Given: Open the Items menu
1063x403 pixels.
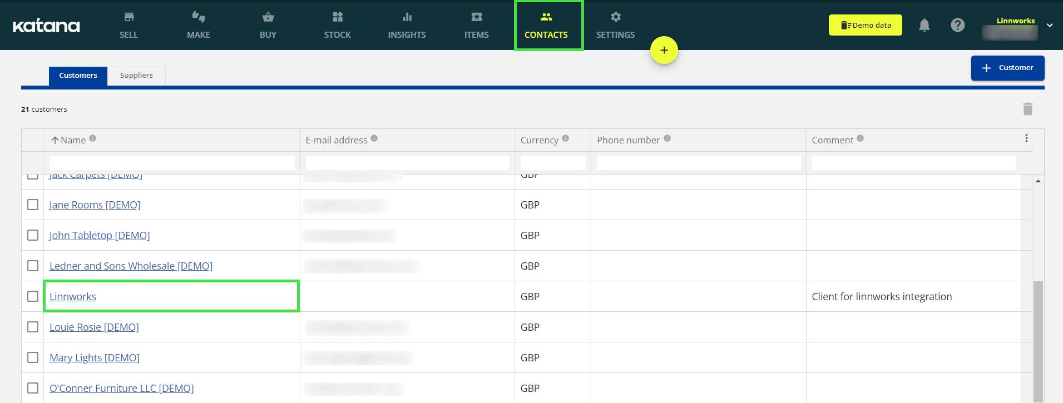Looking at the screenshot, I should pos(476,25).
